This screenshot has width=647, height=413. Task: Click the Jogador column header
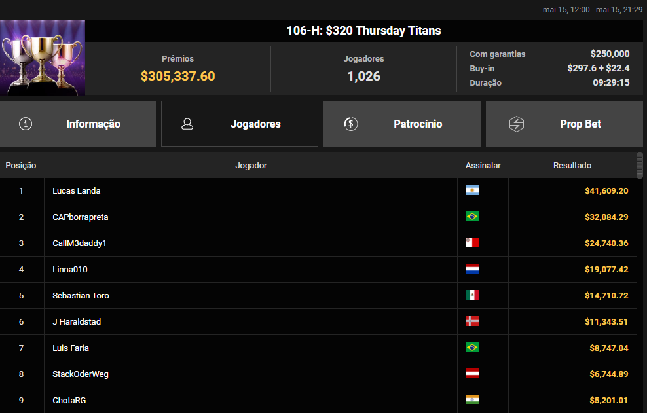tap(251, 166)
